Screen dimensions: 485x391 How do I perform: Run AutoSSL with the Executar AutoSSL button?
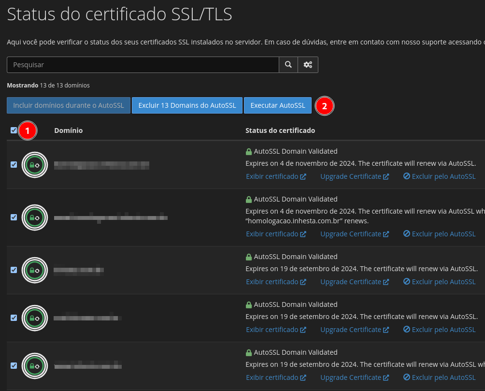tap(278, 105)
